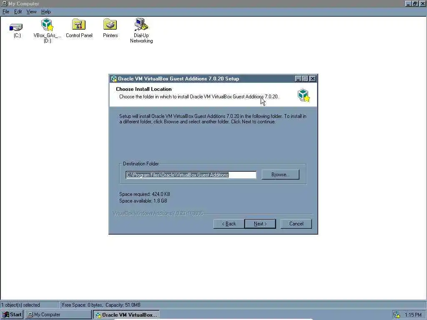Screen dimensions: 427x320
Task: Open the Start menu
Action: [x=12, y=315]
